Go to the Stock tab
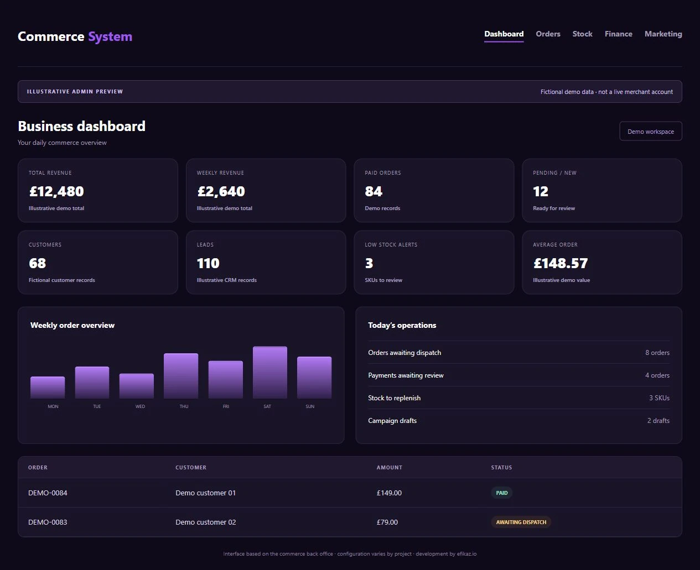The image size is (700, 570). (582, 34)
